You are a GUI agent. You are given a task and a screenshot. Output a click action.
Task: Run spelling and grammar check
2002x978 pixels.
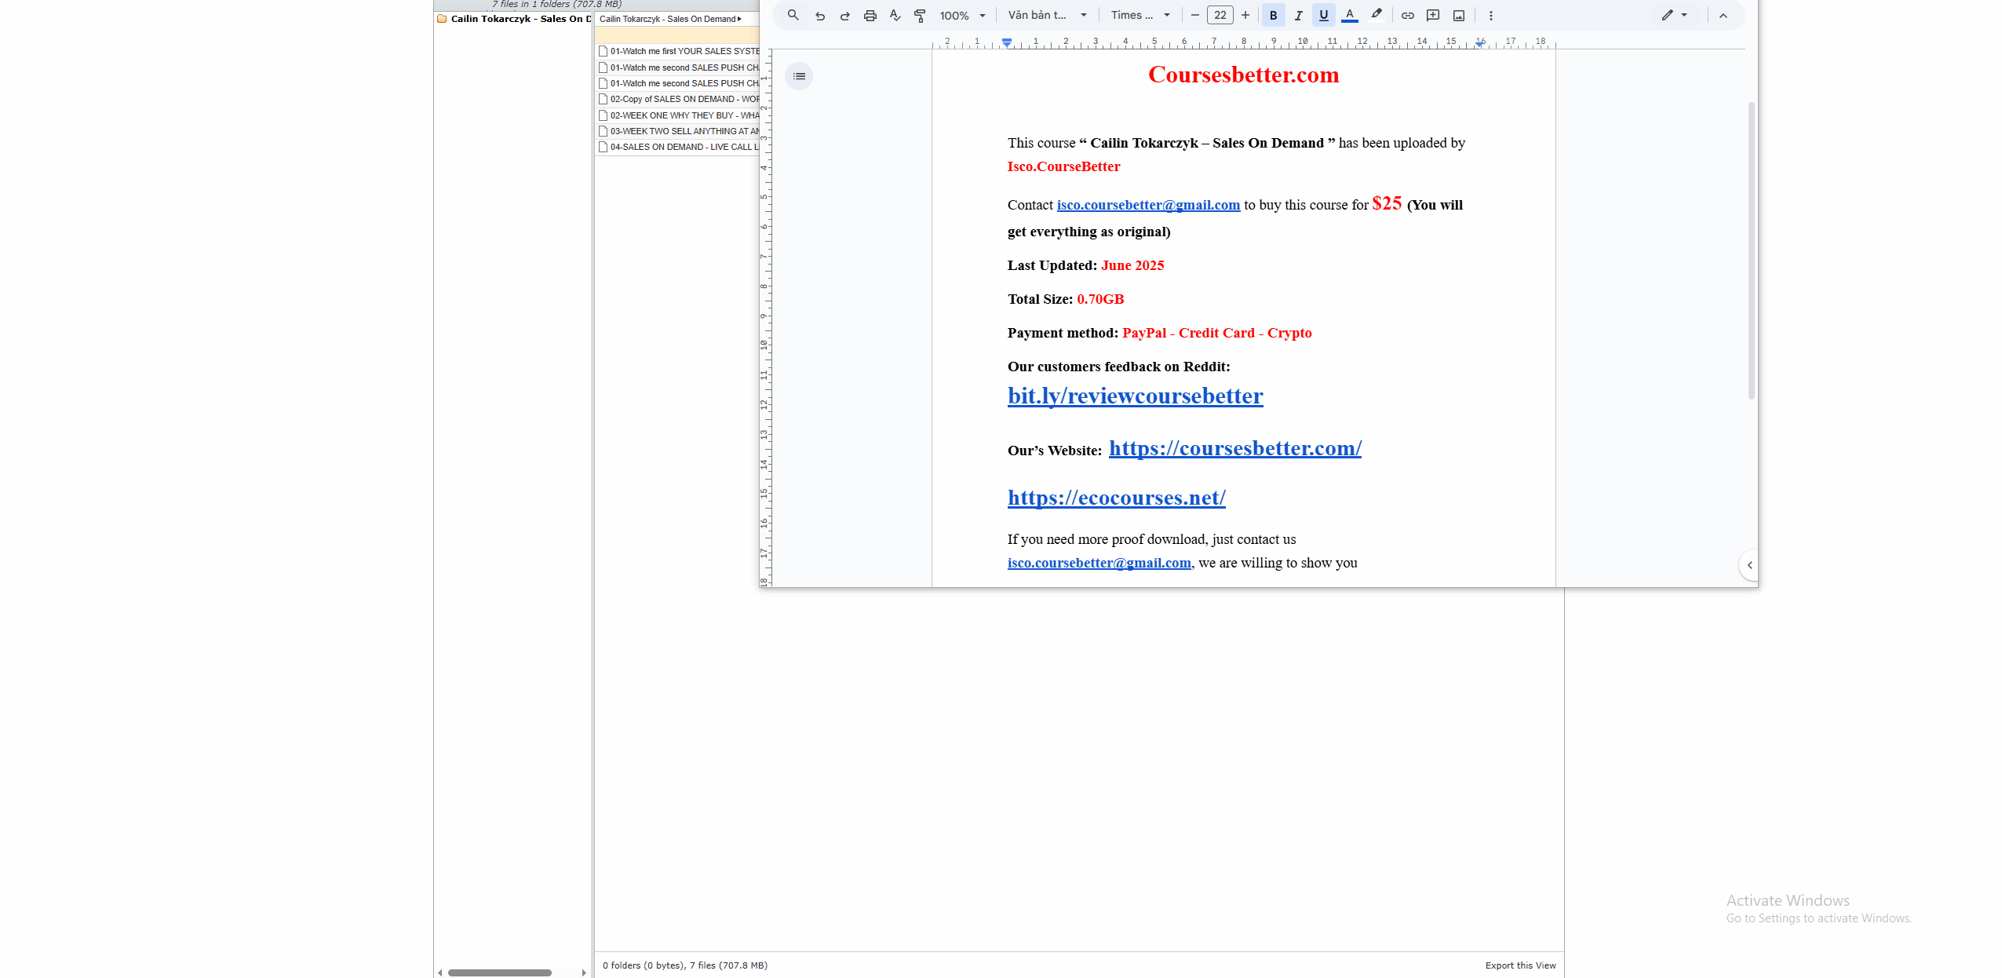coord(895,16)
